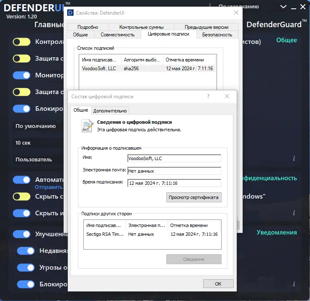Click the DefenderUI D icon in properties title bar
Viewport: 310px width, 301px height.
click(x=70, y=13)
